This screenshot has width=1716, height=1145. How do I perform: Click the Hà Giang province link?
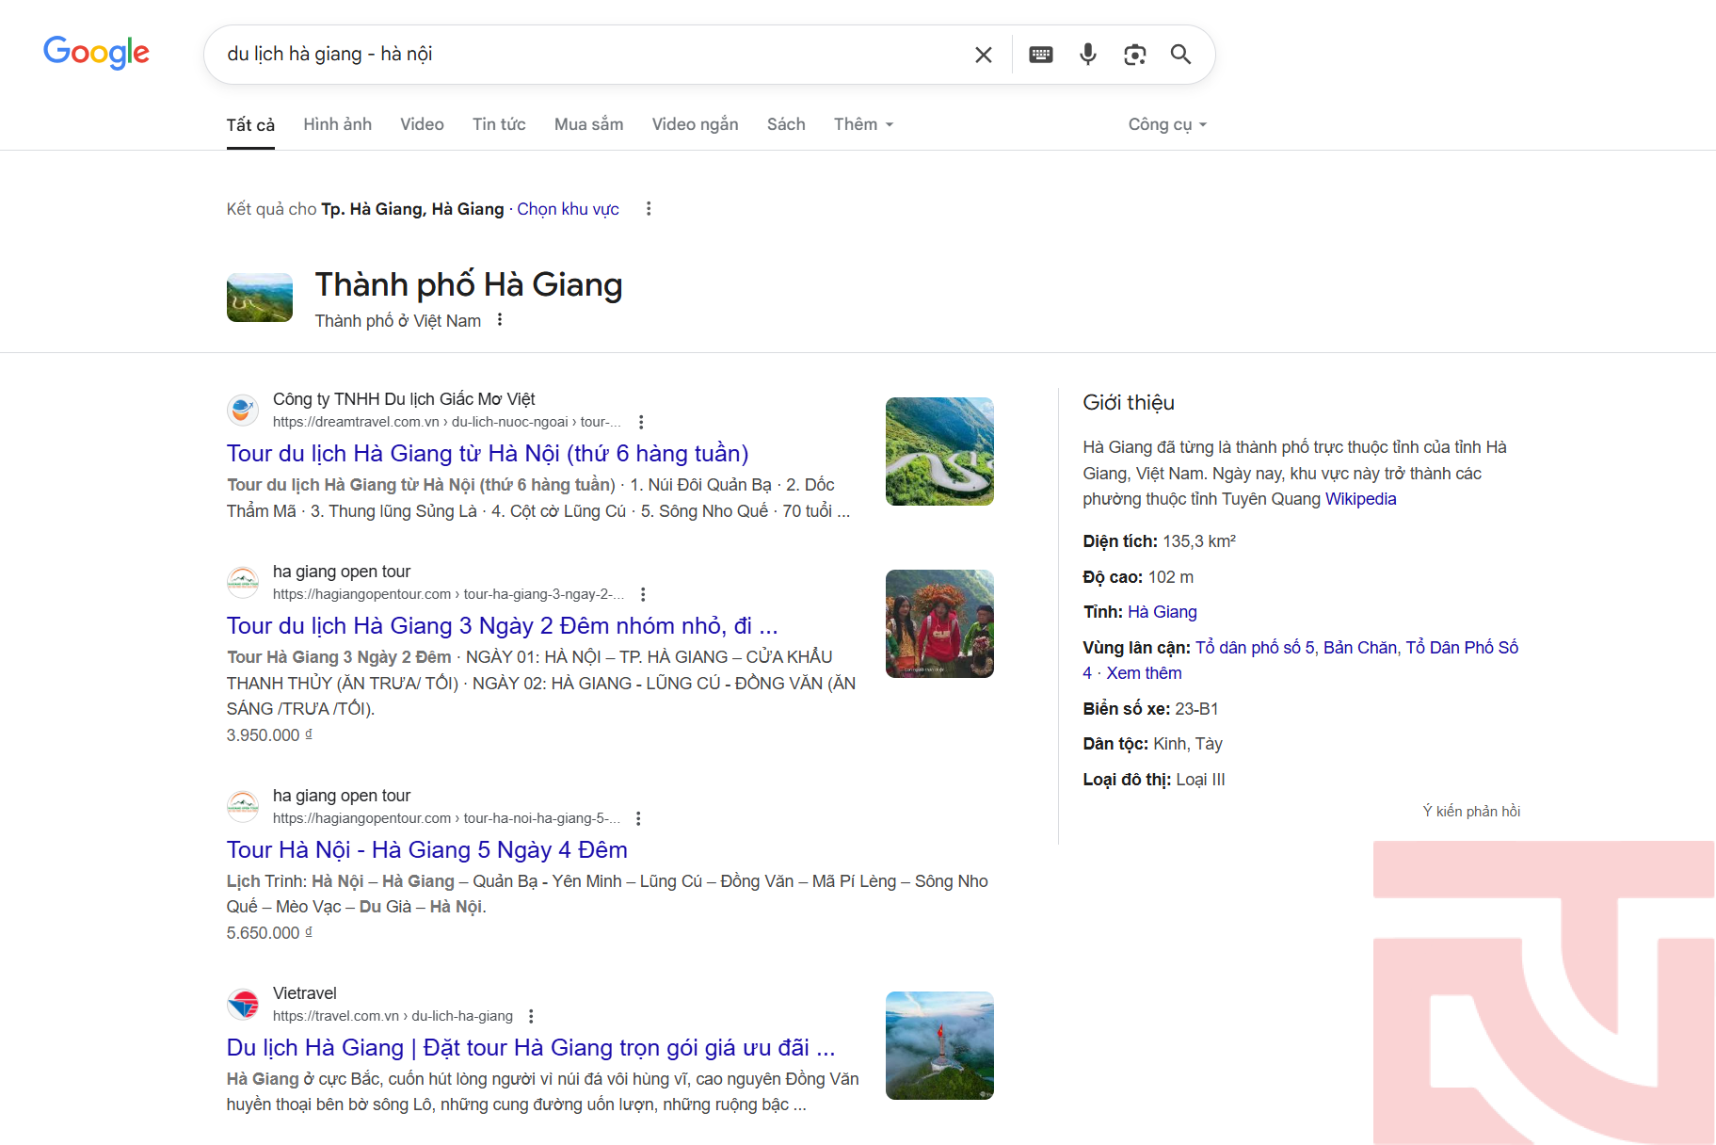(x=1163, y=612)
